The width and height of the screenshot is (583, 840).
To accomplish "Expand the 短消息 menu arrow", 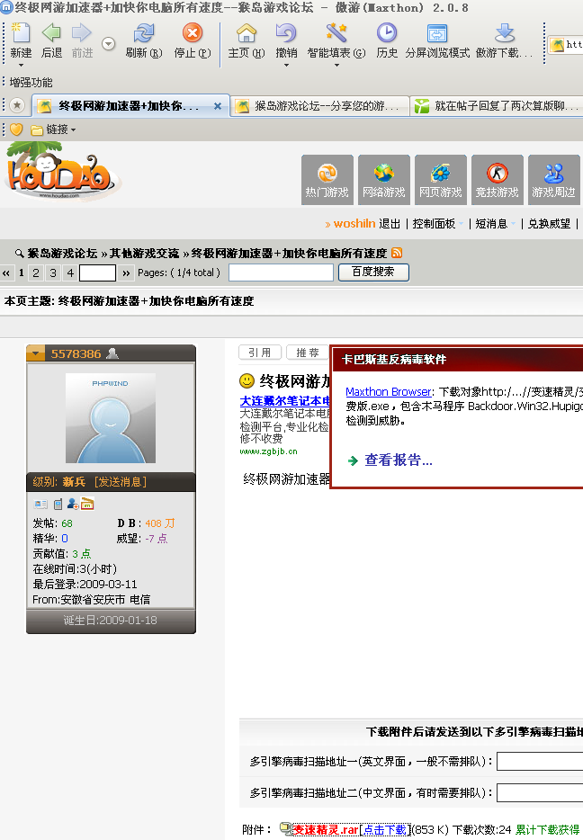I will pos(513,224).
